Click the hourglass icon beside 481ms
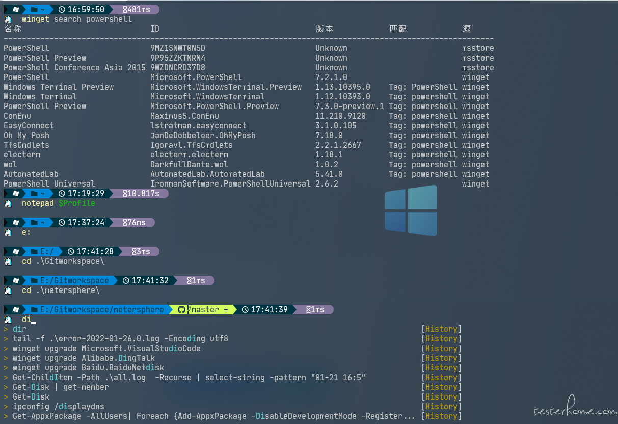 click(126, 9)
